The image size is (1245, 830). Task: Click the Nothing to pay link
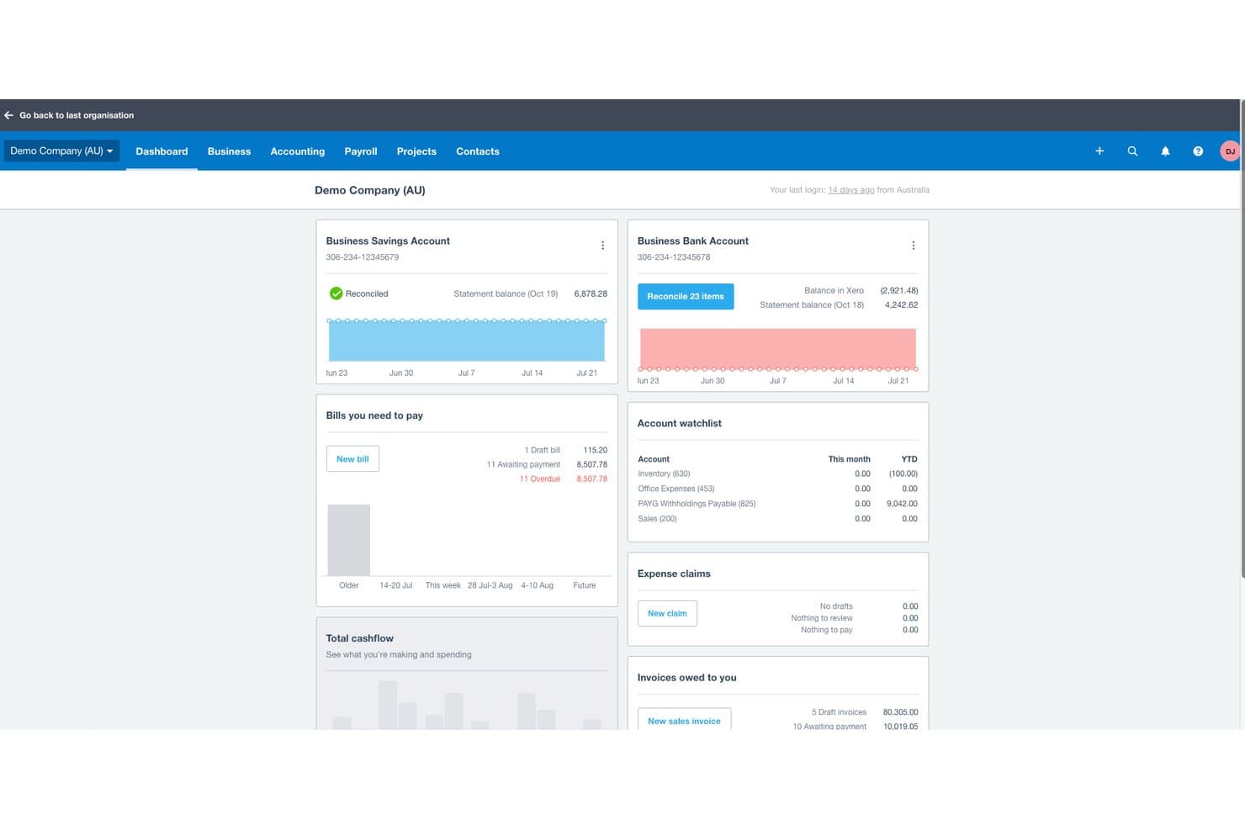click(827, 630)
